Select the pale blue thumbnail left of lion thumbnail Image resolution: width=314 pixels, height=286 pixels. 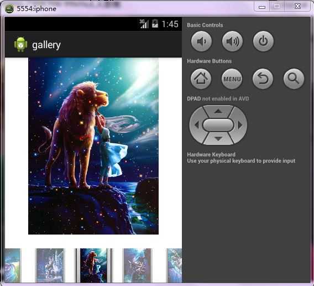coord(50,266)
